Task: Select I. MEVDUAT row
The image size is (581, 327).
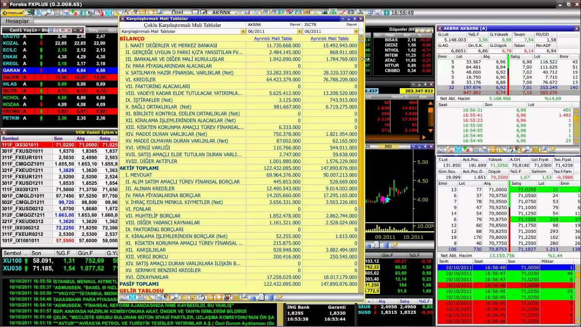Action: coord(239,175)
